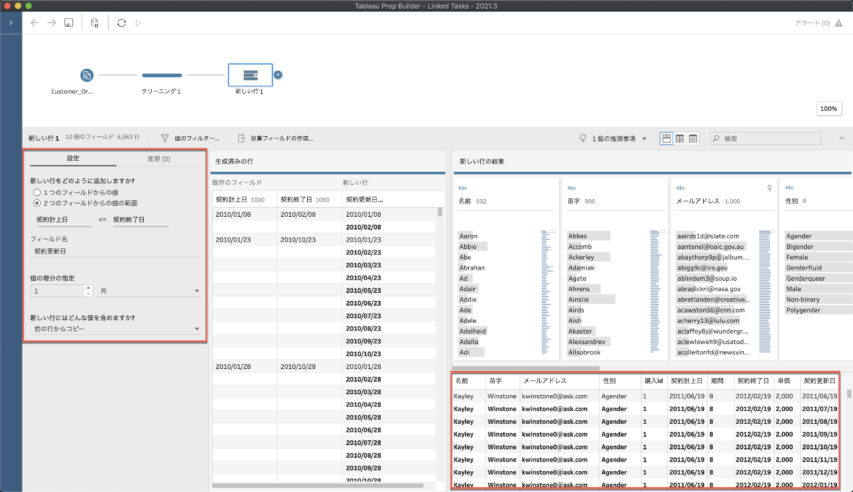The width and height of the screenshot is (853, 492).
Task: Click the 契約更新日... new rows column header
Action: pyautogui.click(x=364, y=199)
